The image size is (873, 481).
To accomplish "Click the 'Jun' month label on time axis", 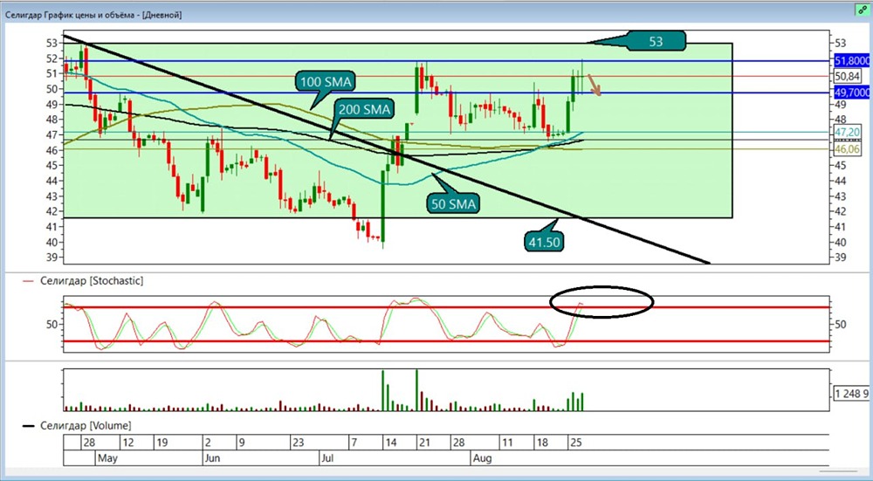I will click(x=212, y=460).
